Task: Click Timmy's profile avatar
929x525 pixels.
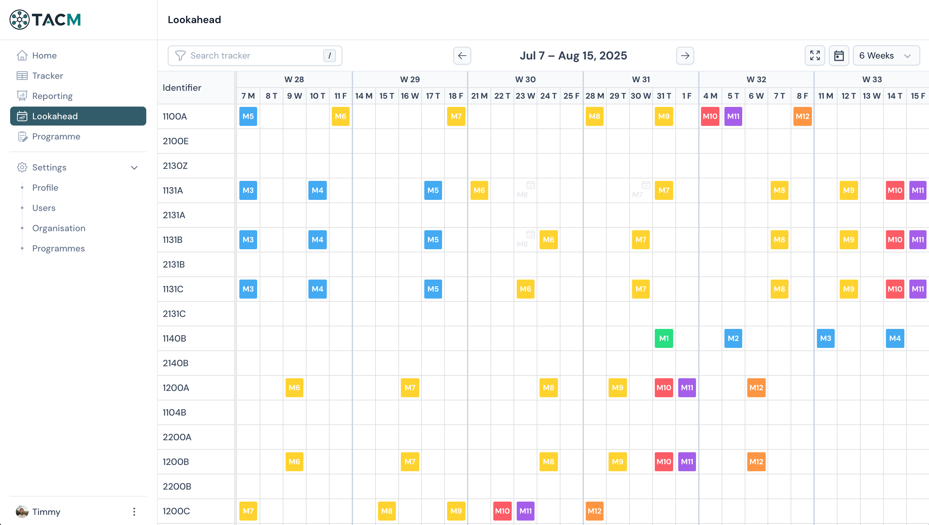Action: click(22, 512)
